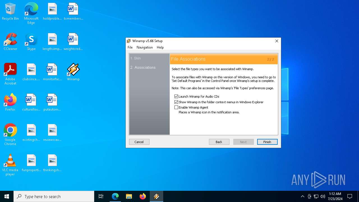Select the thinkingsh... image file
The image size is (359, 202).
tap(52, 163)
